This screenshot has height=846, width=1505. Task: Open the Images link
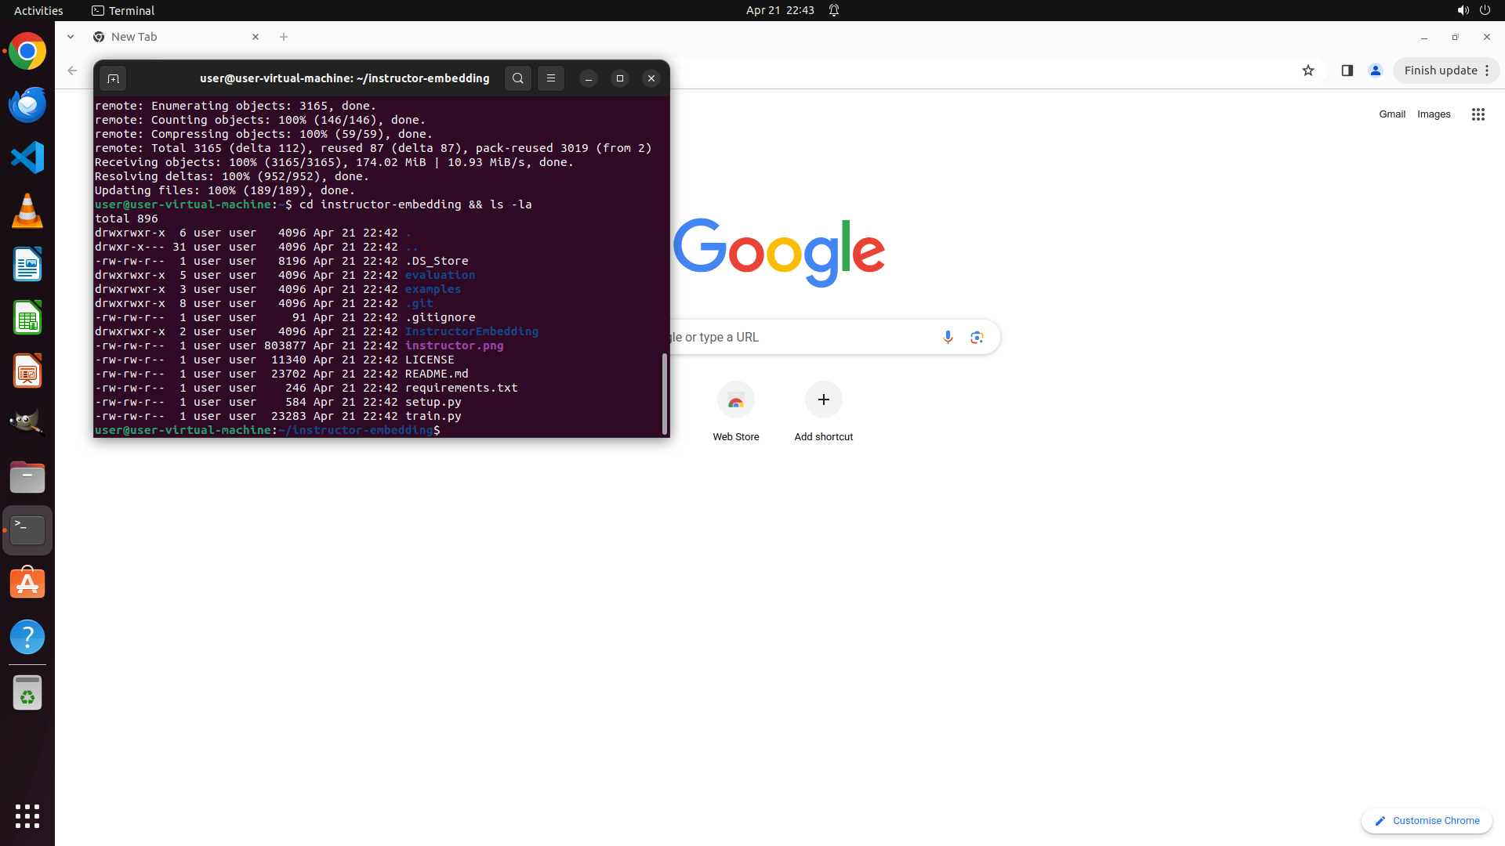tap(1433, 114)
